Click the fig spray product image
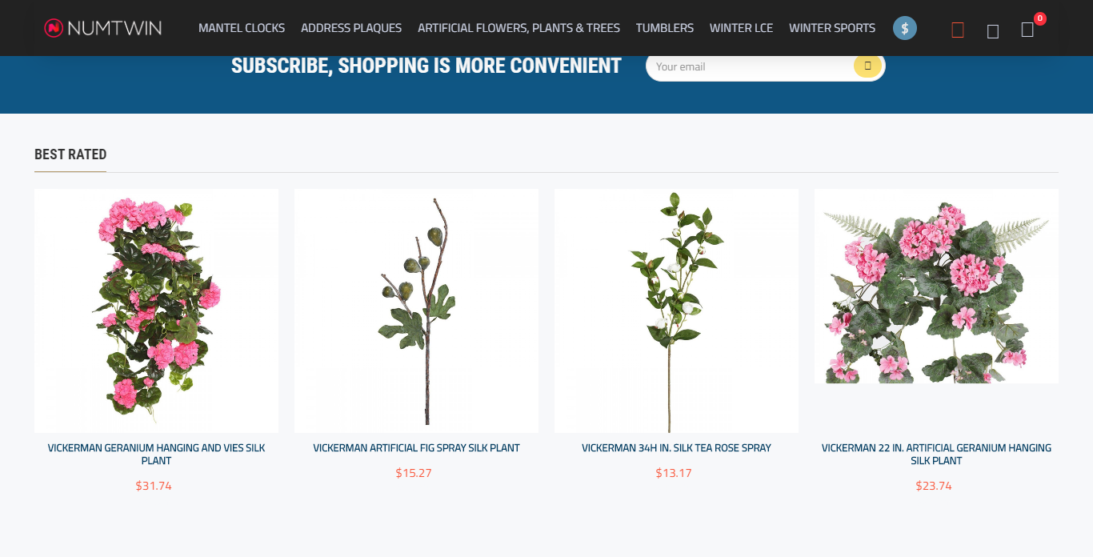The height and width of the screenshot is (557, 1093). [x=416, y=311]
